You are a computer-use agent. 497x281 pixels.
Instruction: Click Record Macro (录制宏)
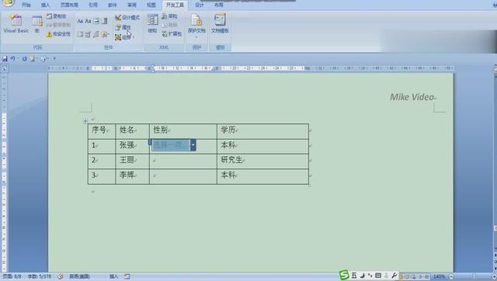(x=57, y=16)
